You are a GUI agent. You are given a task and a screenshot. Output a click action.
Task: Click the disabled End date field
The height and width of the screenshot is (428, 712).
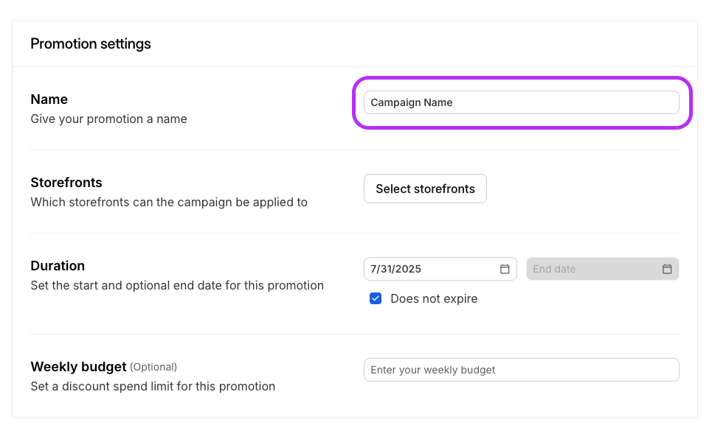click(x=590, y=269)
